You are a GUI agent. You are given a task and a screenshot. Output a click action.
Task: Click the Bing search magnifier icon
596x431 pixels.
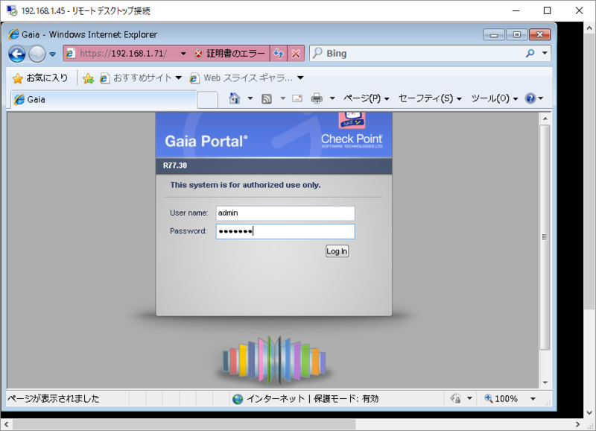click(x=530, y=53)
